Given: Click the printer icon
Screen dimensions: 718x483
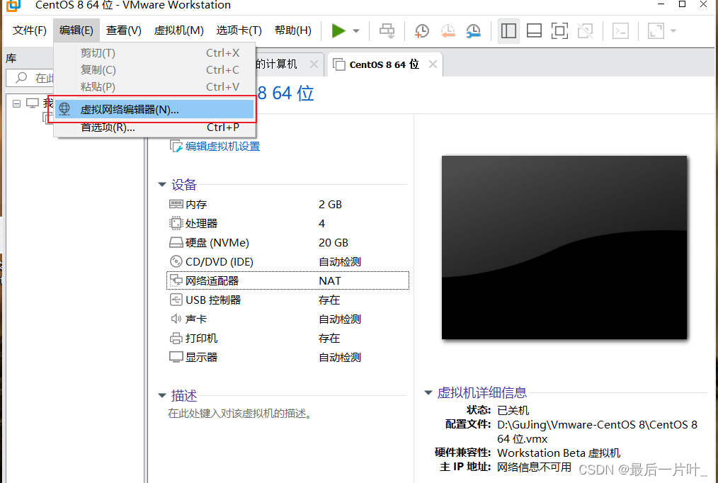Looking at the screenshot, I should click(x=176, y=339).
